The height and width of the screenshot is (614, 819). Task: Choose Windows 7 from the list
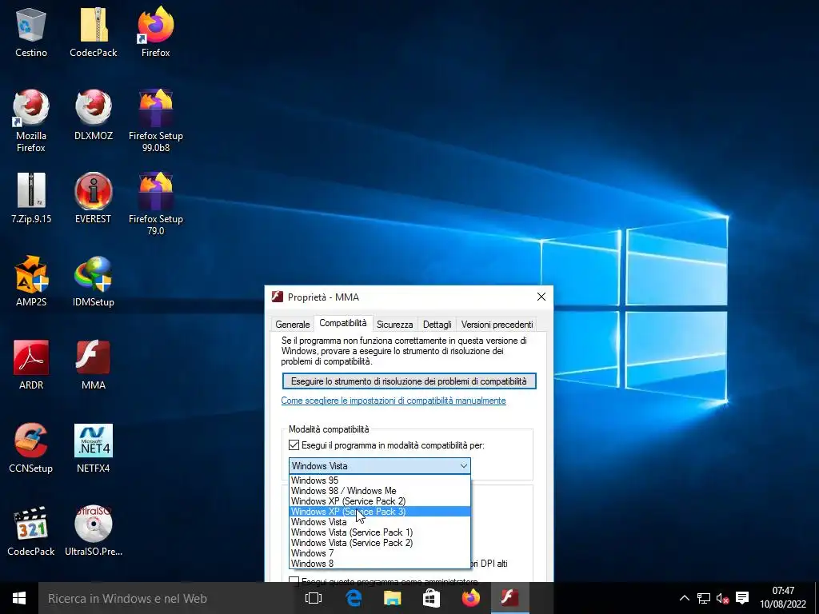(380, 553)
